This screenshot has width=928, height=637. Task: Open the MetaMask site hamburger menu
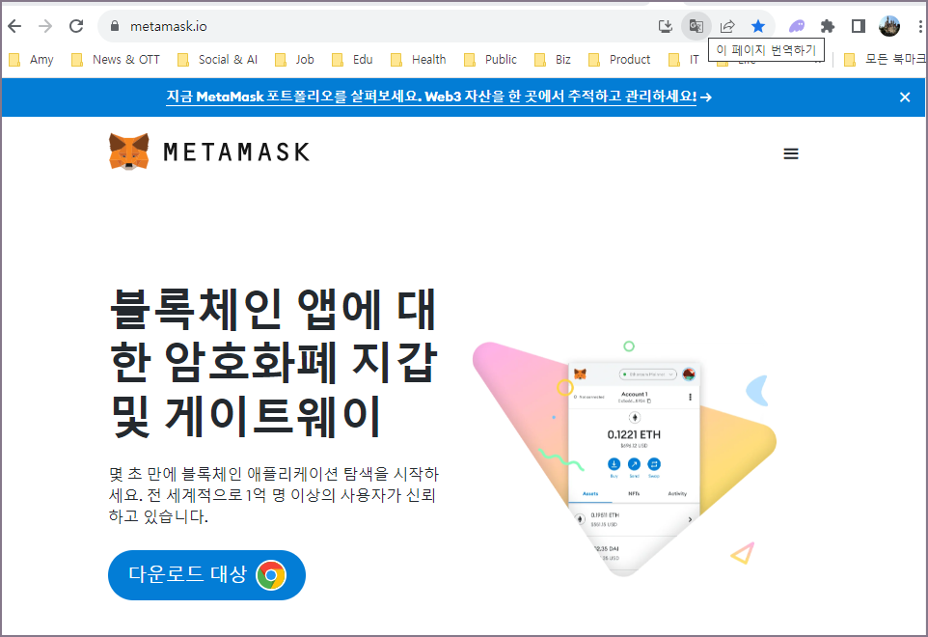791,152
